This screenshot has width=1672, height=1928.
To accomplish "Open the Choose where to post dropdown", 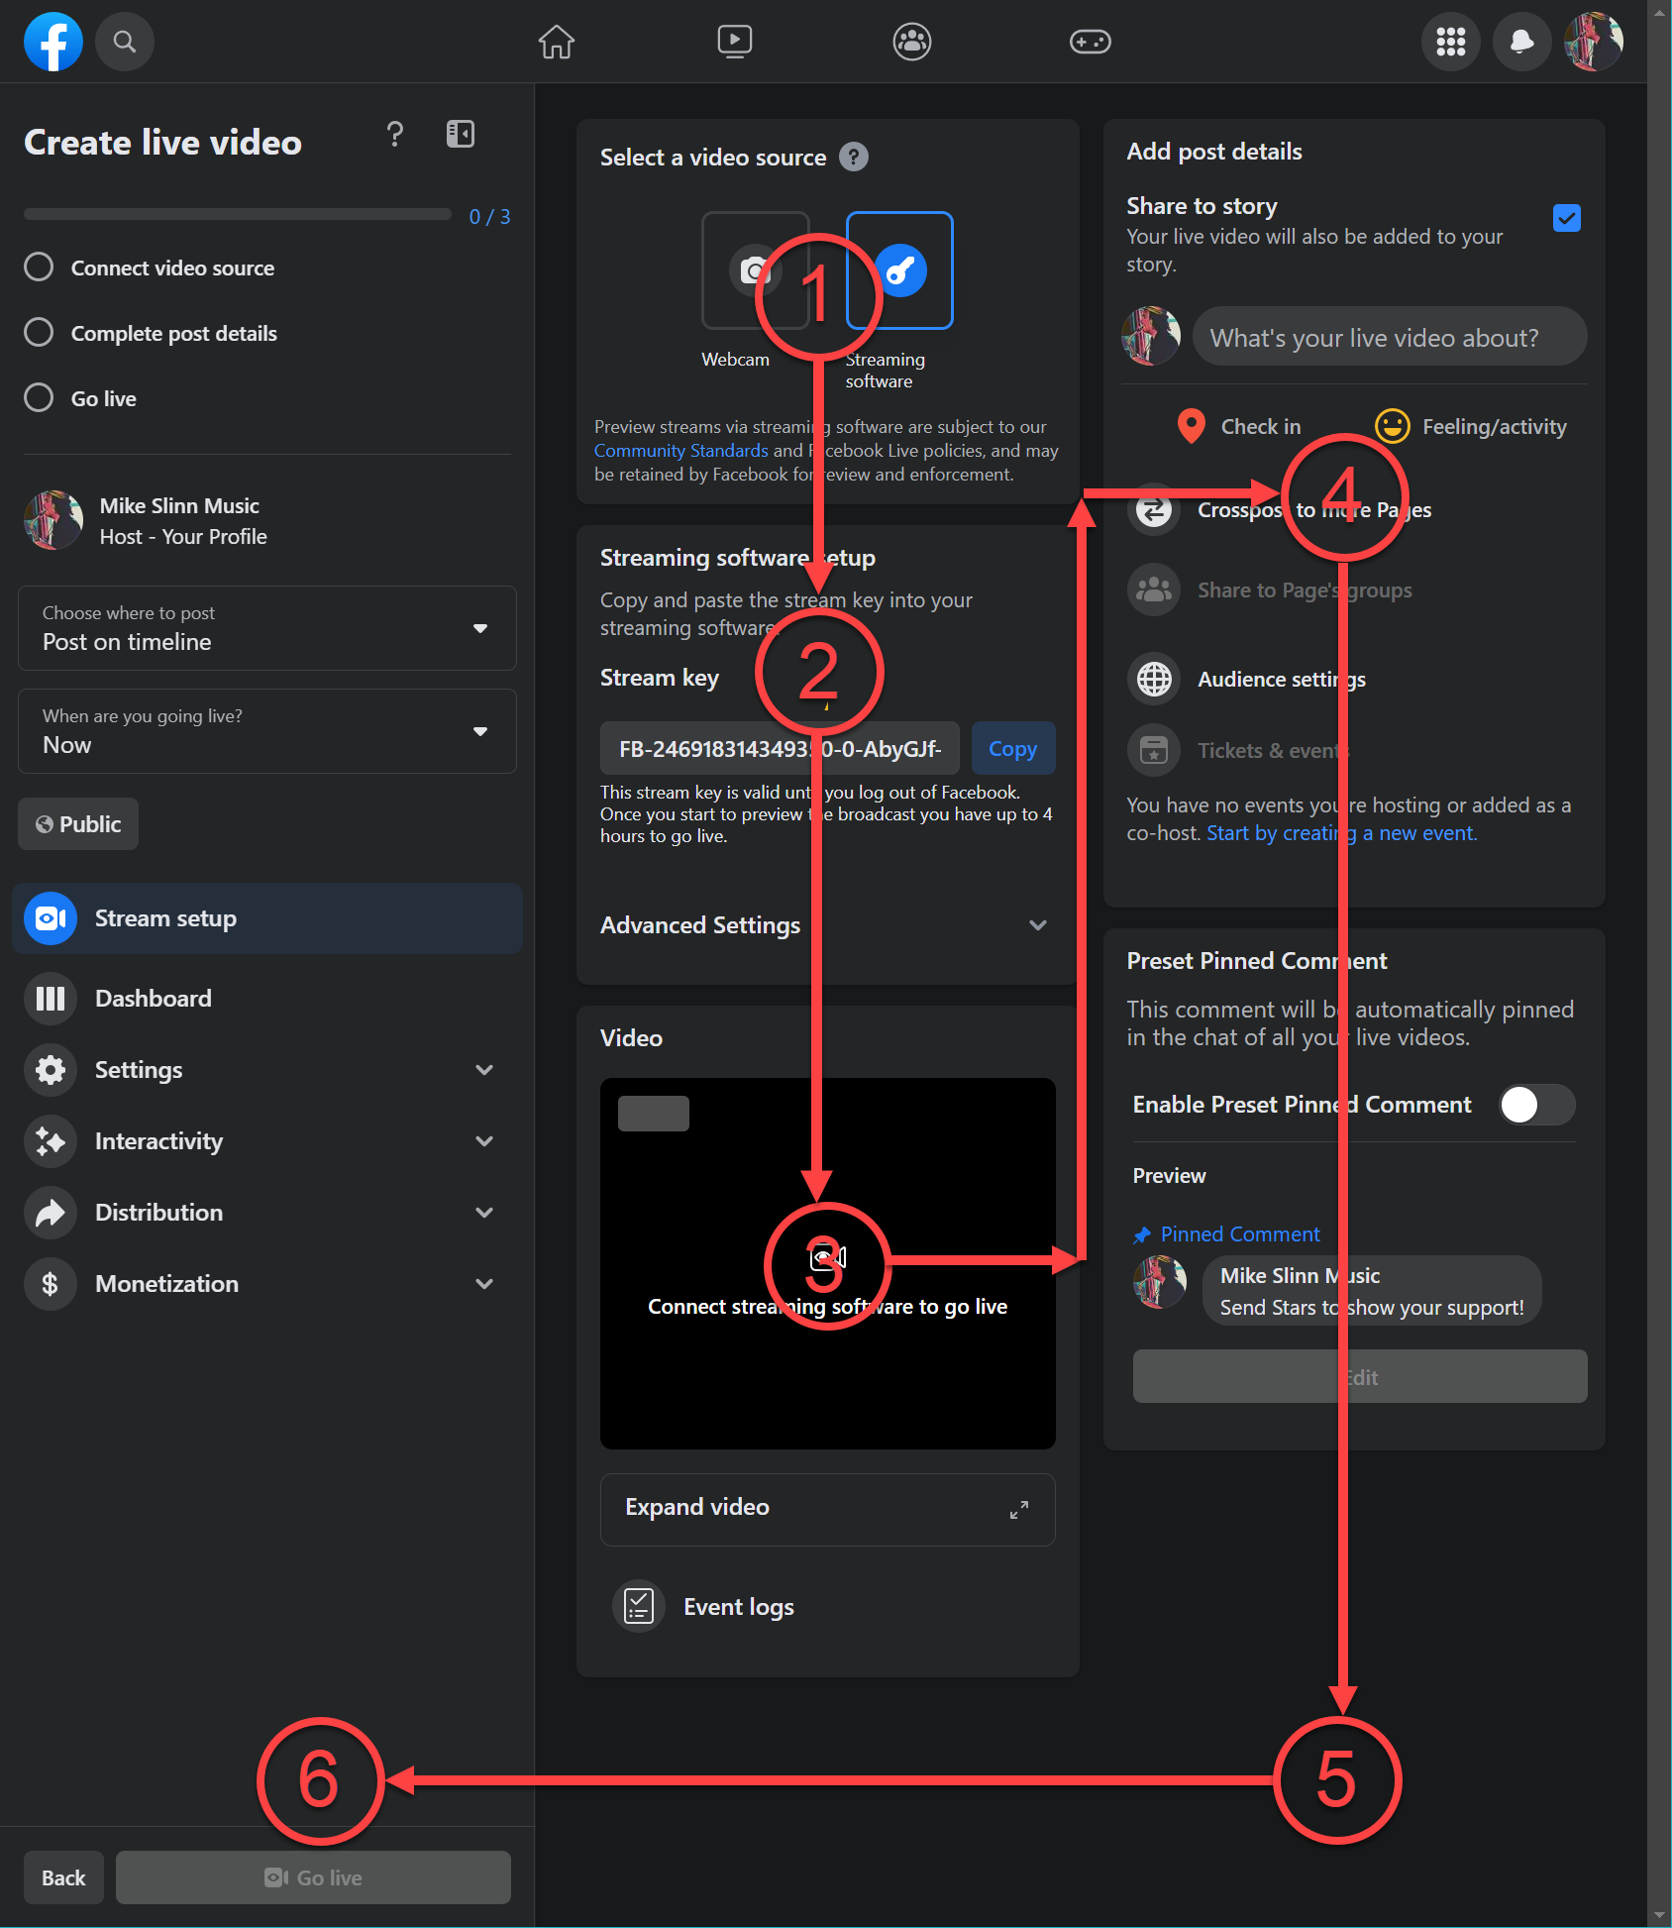I will pos(267,628).
